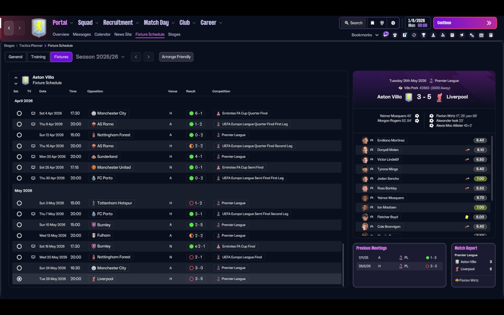Select the radio for AS Roma 9 Apr fixture
This screenshot has width=504, height=315.
(x=19, y=124)
